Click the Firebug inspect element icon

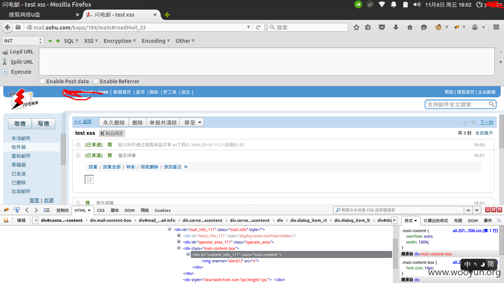[x=17, y=210]
